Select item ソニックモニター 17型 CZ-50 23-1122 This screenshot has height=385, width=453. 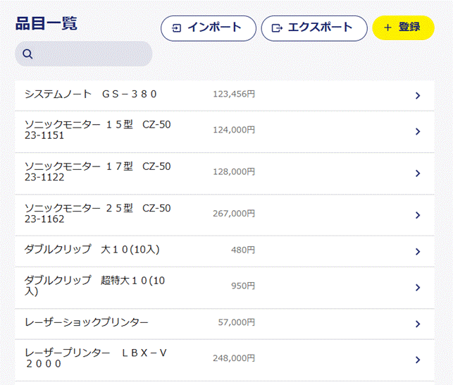(98, 171)
